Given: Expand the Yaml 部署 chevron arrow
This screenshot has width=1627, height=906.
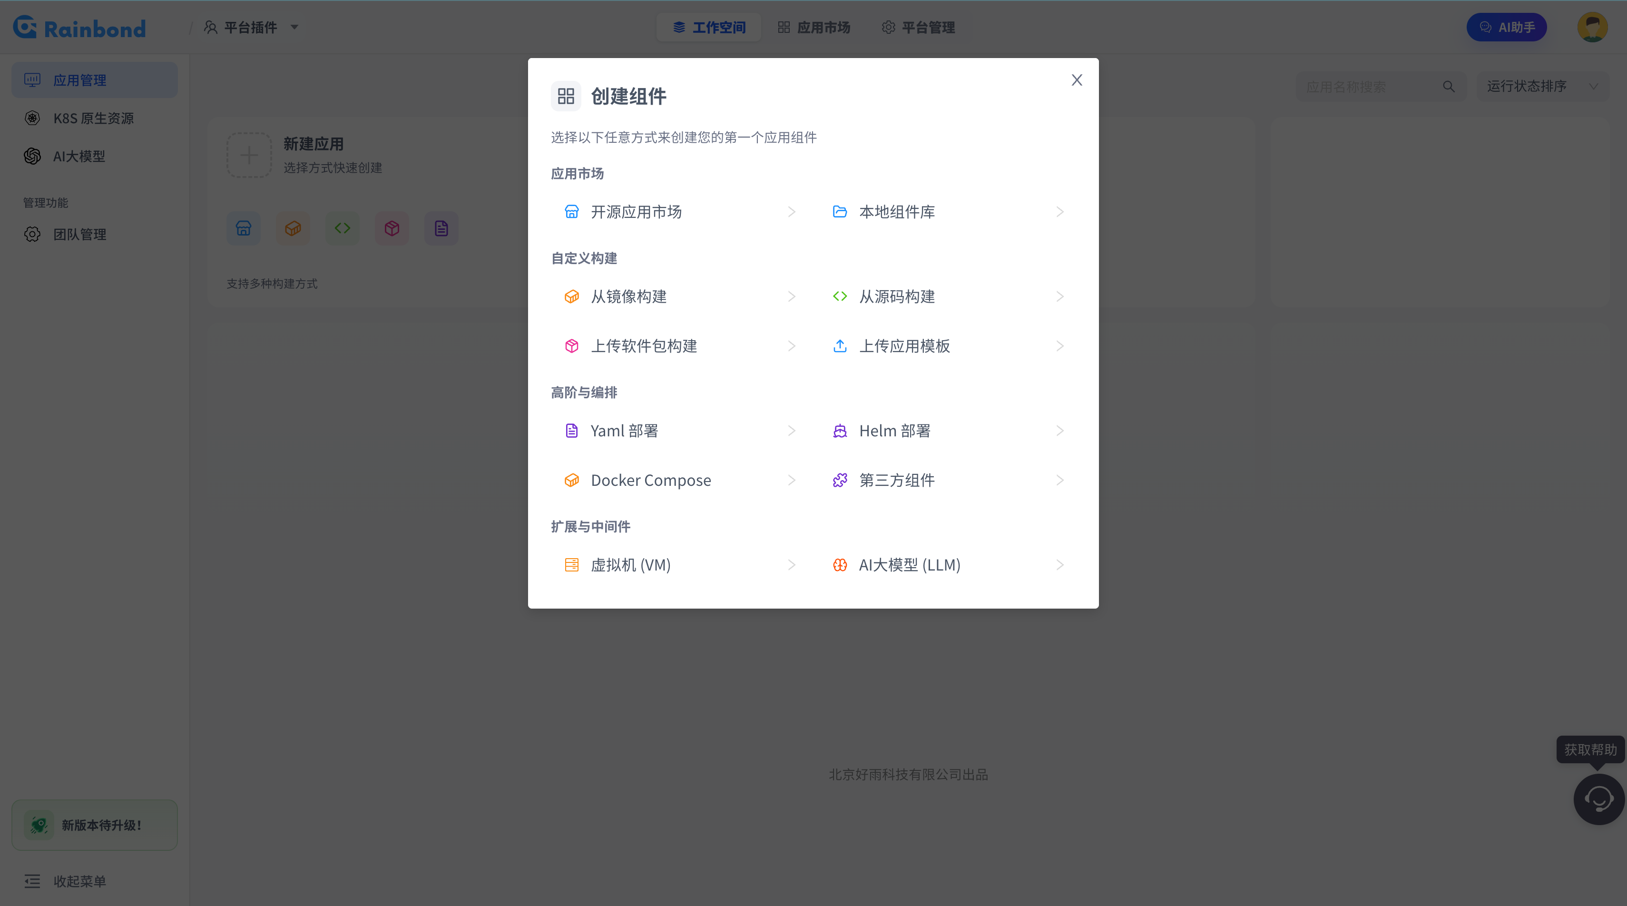Looking at the screenshot, I should tap(792, 431).
